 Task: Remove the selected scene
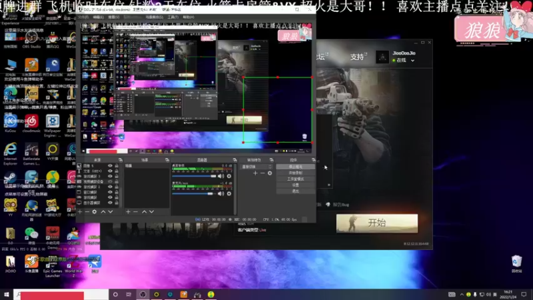click(135, 211)
